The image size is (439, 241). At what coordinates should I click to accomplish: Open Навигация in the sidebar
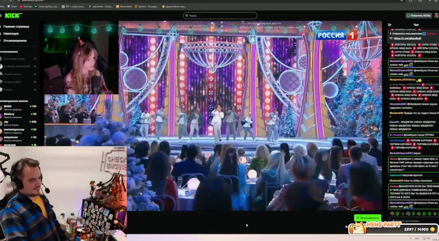coord(11,34)
